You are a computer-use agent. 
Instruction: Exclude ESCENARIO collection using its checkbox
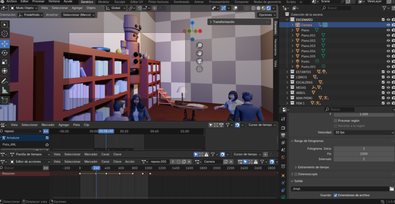pyautogui.click(x=383, y=20)
